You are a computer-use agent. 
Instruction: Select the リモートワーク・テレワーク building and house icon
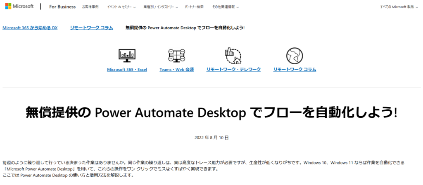pyautogui.click(x=233, y=56)
